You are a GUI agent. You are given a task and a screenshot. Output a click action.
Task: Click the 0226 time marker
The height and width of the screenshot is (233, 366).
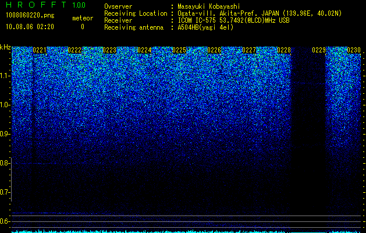(x=214, y=50)
